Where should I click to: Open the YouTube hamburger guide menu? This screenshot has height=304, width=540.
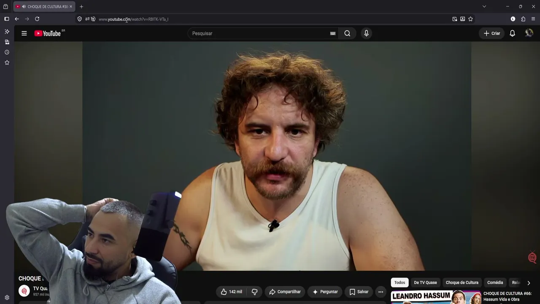pos(24,33)
